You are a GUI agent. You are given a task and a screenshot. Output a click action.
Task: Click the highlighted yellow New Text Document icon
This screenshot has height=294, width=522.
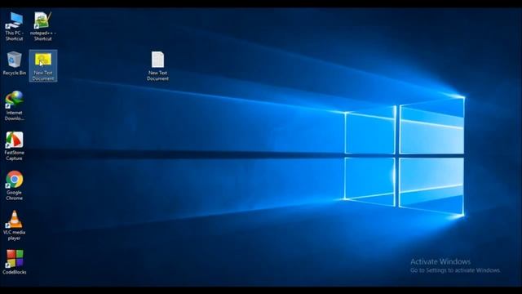pyautogui.click(x=43, y=60)
